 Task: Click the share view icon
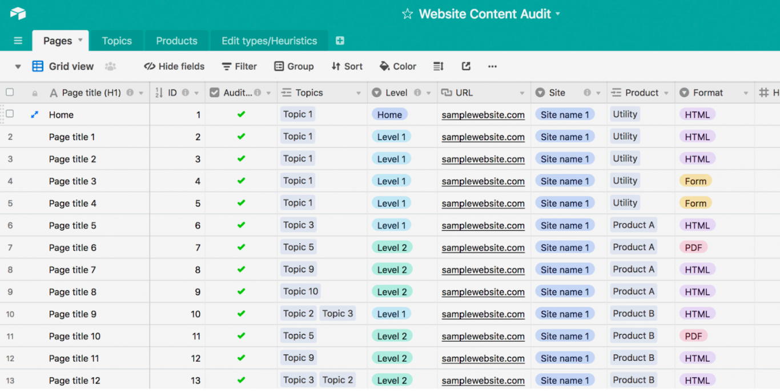(x=466, y=66)
